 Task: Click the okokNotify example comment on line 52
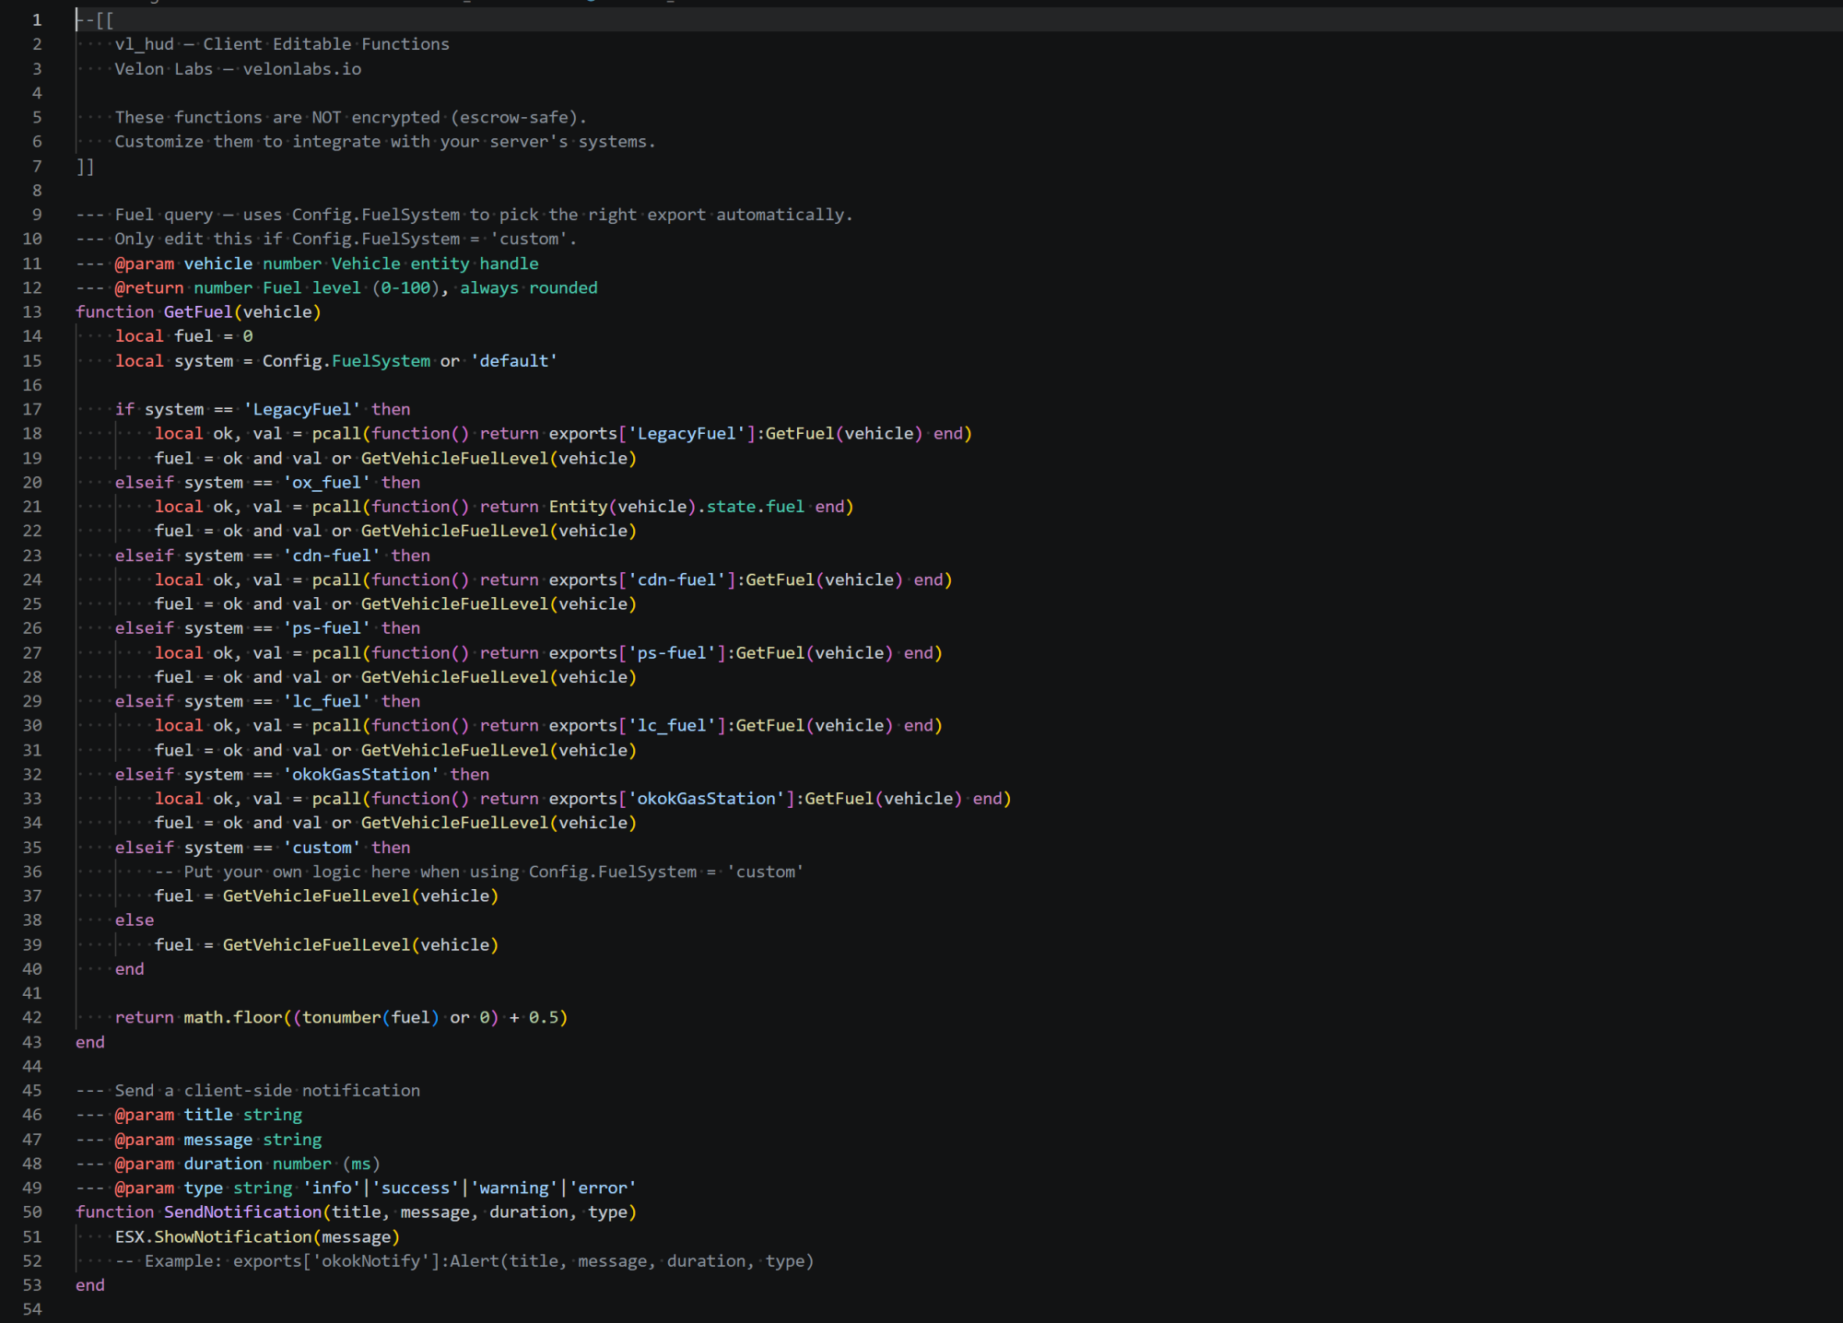(x=464, y=1260)
